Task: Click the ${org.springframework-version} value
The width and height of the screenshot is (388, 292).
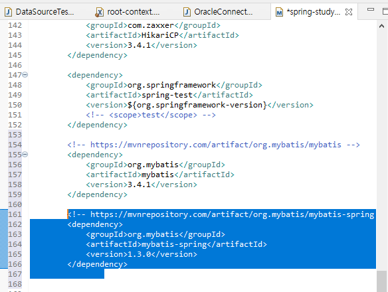Action: [x=197, y=105]
